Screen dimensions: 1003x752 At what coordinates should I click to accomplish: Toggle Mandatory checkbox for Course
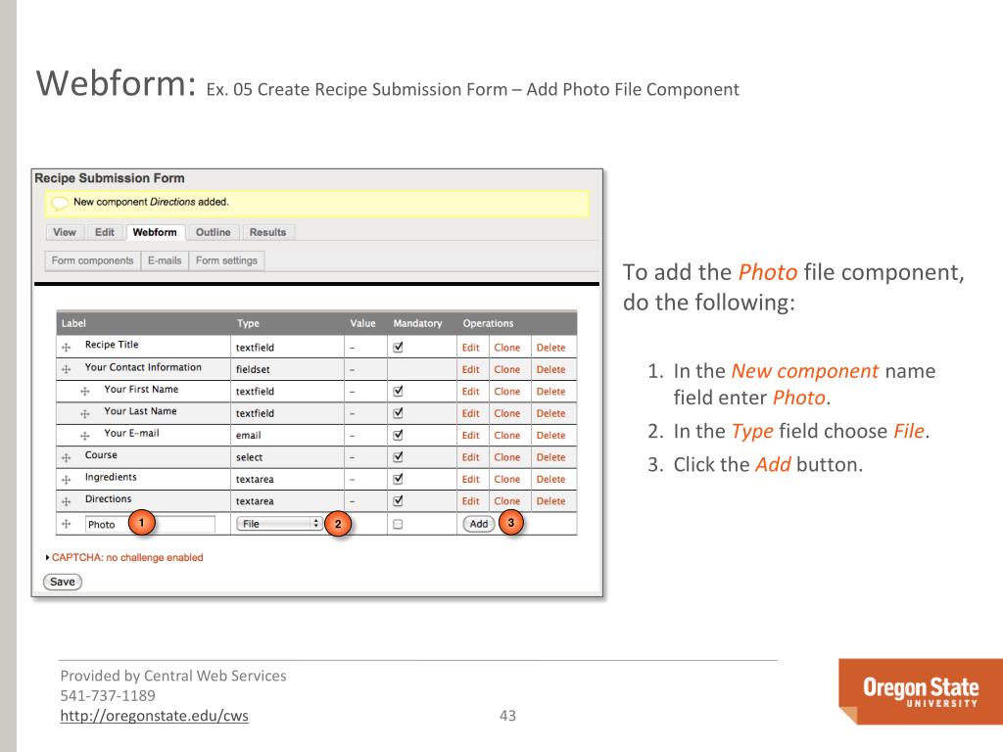[x=398, y=456]
